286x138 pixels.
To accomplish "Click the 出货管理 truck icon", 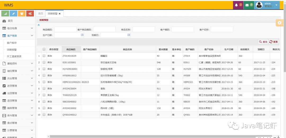I will click(4, 93).
